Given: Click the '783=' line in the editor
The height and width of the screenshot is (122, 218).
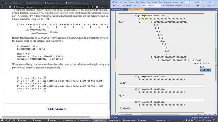Looking at the screenshot, I should point(121,96).
